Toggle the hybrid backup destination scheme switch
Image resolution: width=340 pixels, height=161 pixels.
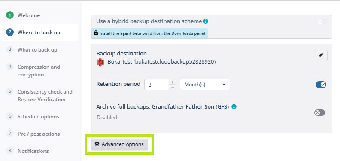point(322,22)
